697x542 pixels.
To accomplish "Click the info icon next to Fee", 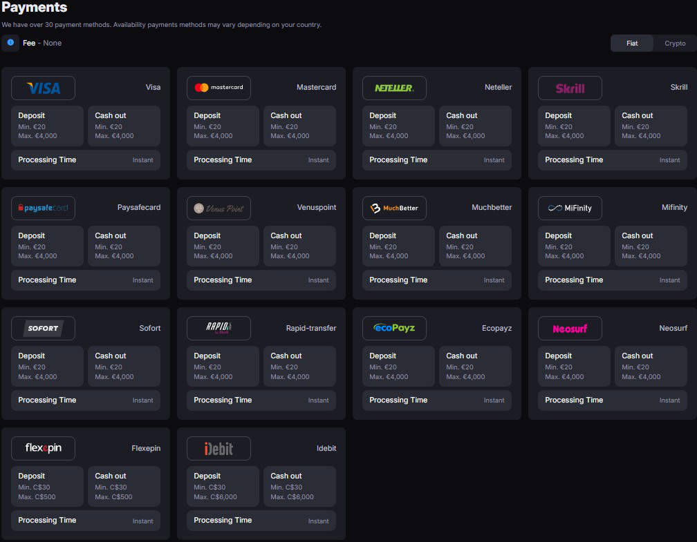I will coord(10,43).
